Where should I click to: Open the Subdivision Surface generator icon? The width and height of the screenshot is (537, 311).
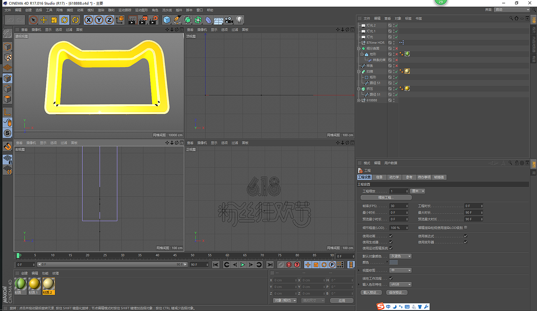tap(188, 20)
